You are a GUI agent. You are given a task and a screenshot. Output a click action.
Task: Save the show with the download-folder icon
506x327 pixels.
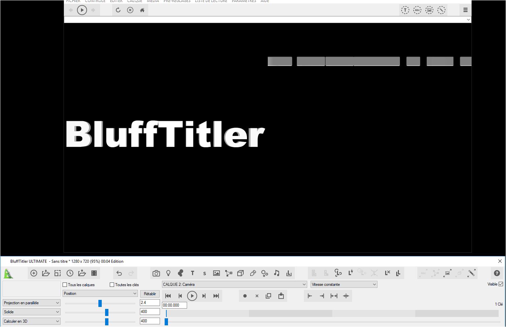point(82,273)
